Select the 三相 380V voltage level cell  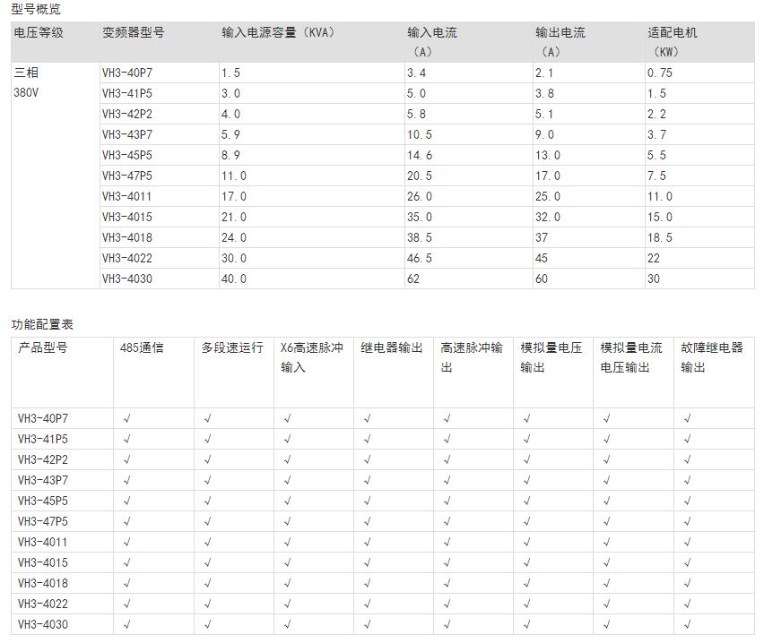[x=27, y=81]
